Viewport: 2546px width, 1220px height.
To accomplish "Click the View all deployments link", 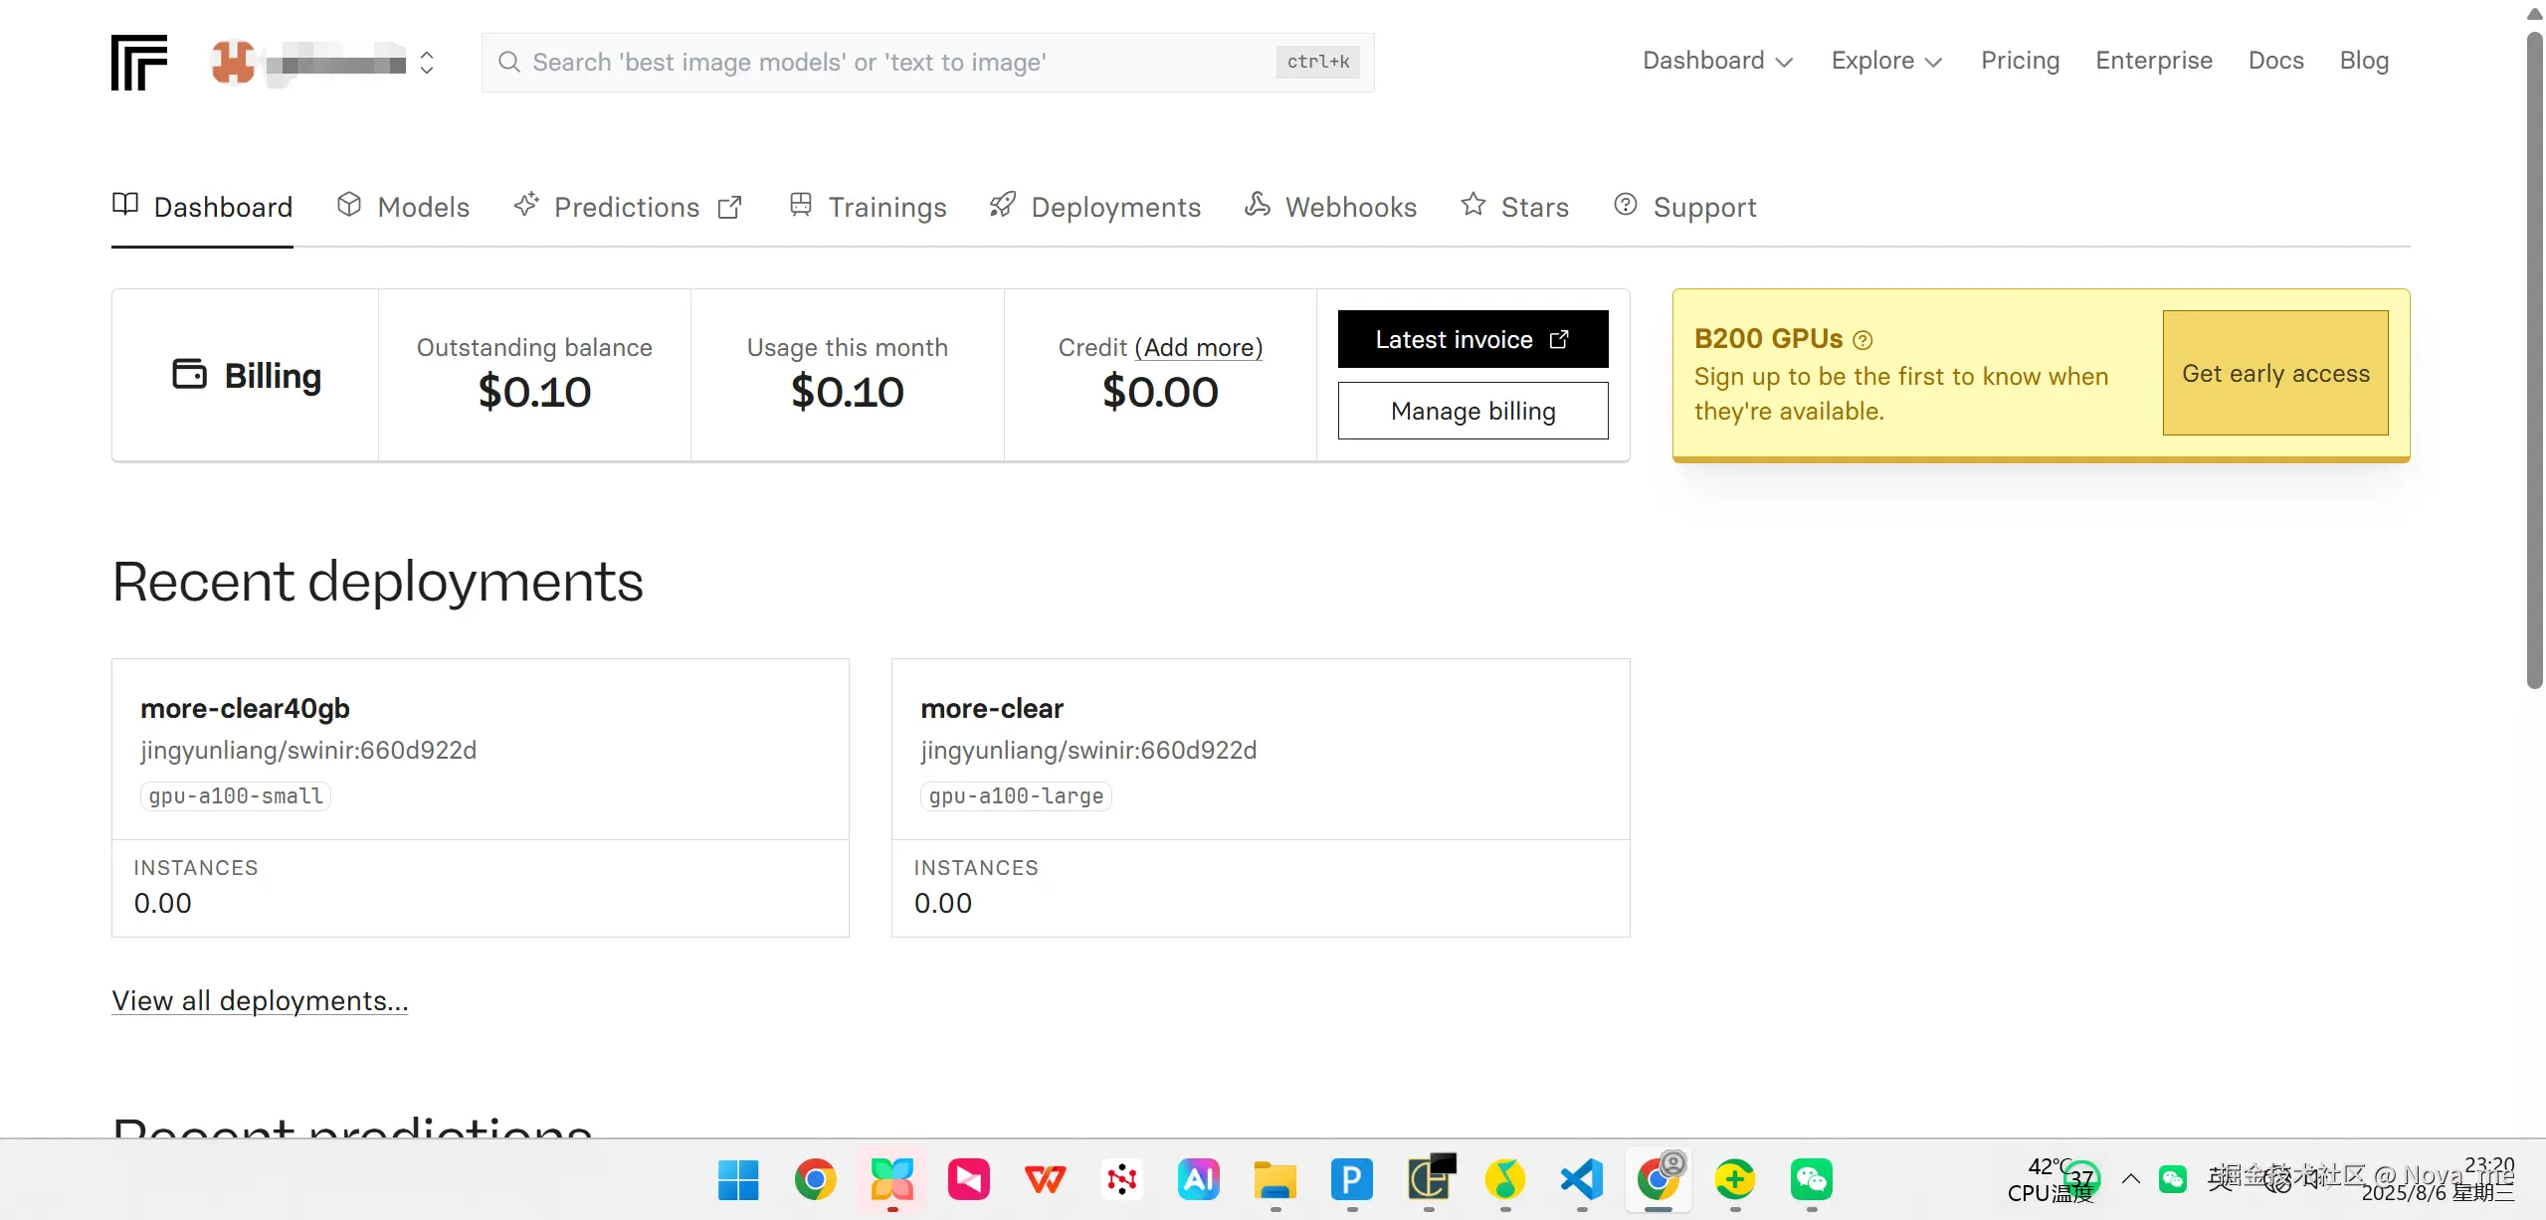I will (x=260, y=1000).
